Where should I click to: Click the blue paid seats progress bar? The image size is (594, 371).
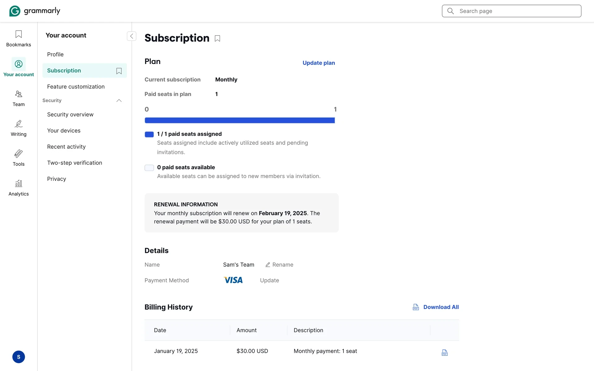coord(240,120)
